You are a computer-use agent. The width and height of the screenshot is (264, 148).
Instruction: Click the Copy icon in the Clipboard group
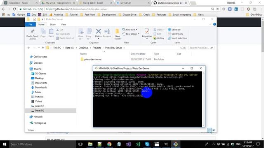pos(43,33)
